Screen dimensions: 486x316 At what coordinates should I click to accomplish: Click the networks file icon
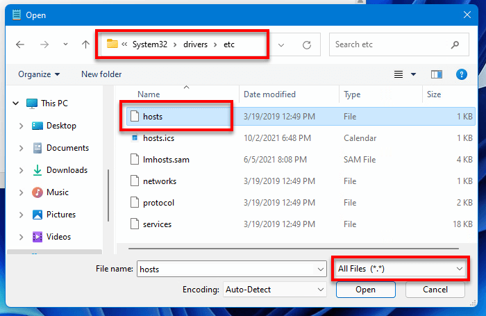135,181
